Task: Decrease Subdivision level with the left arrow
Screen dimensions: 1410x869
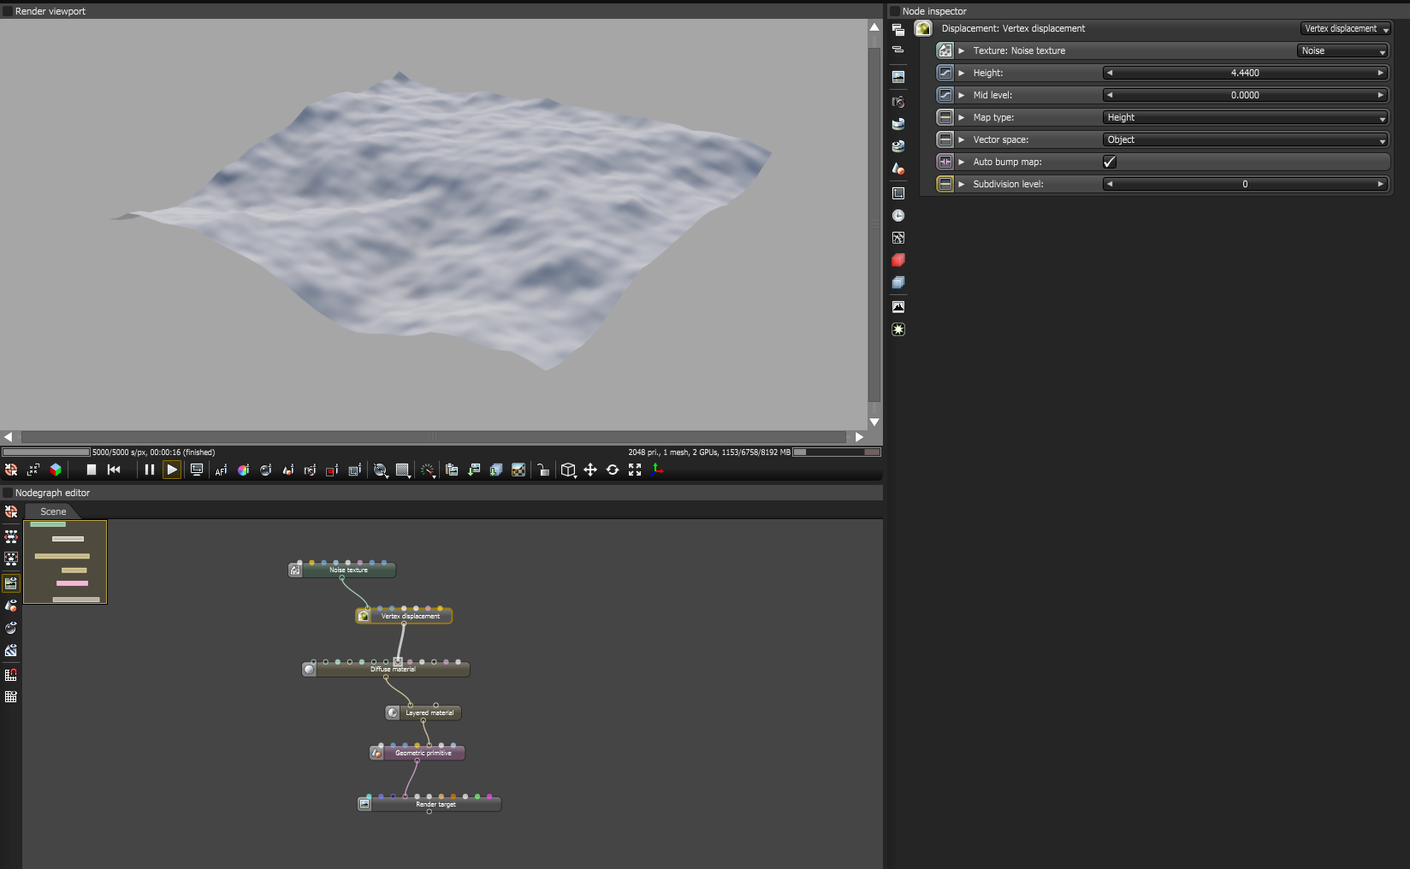Action: point(1110,184)
